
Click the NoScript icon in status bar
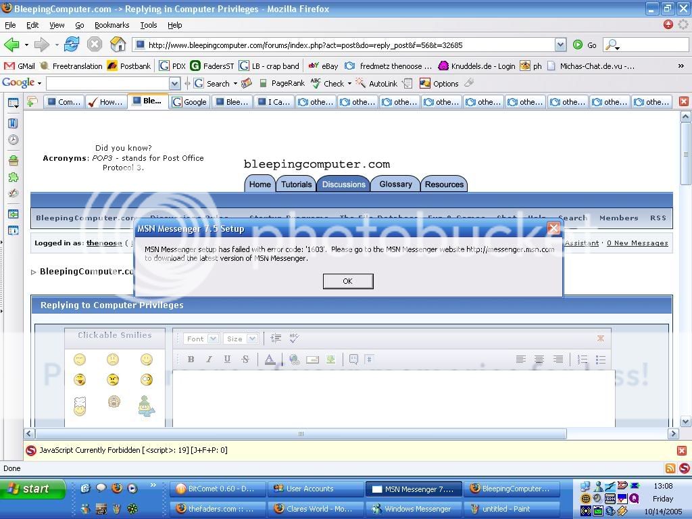tap(684, 469)
